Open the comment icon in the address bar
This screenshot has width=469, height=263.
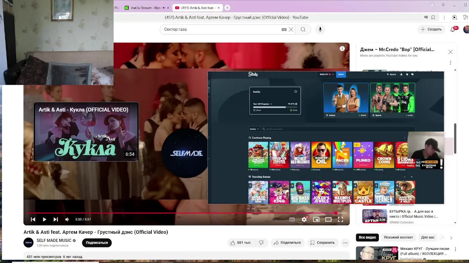(426, 17)
